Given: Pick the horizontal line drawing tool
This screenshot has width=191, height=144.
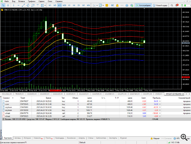Looking at the screenshot, I should click(x=18, y=5).
